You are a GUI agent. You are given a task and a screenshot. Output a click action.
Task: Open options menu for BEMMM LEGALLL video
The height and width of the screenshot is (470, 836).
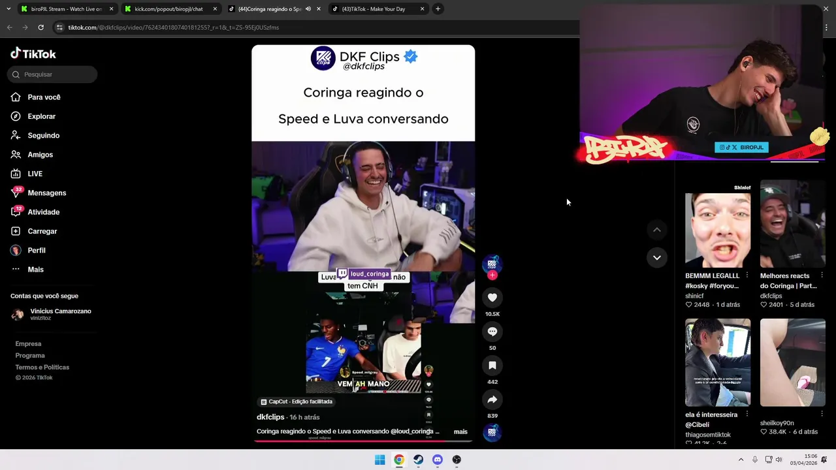coord(747,275)
